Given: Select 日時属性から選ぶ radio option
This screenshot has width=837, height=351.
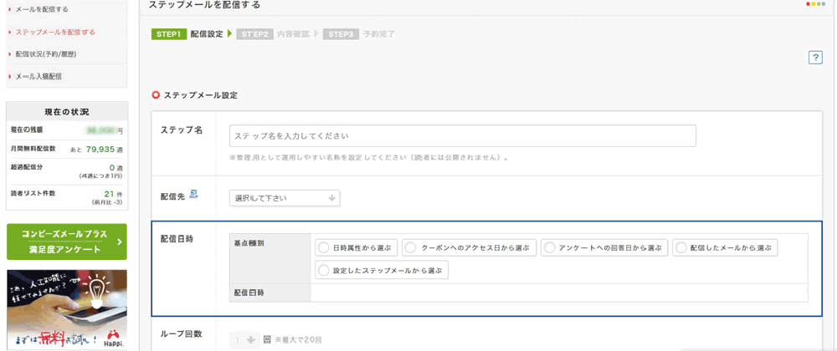Looking at the screenshot, I should pos(324,247).
